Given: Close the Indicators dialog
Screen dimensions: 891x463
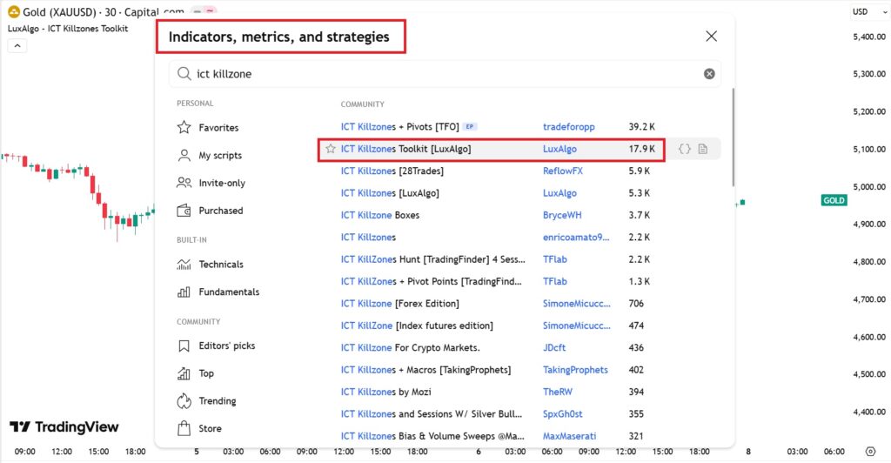Looking at the screenshot, I should click(x=711, y=37).
